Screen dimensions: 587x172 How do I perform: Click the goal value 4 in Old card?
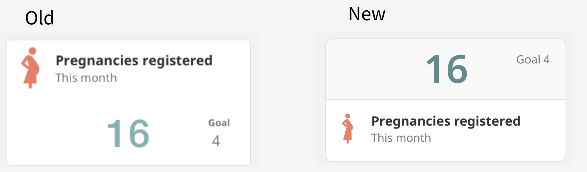coord(216,141)
